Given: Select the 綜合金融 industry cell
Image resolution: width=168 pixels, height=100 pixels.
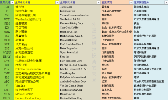Looking at the screenshot, I should [117, 73].
